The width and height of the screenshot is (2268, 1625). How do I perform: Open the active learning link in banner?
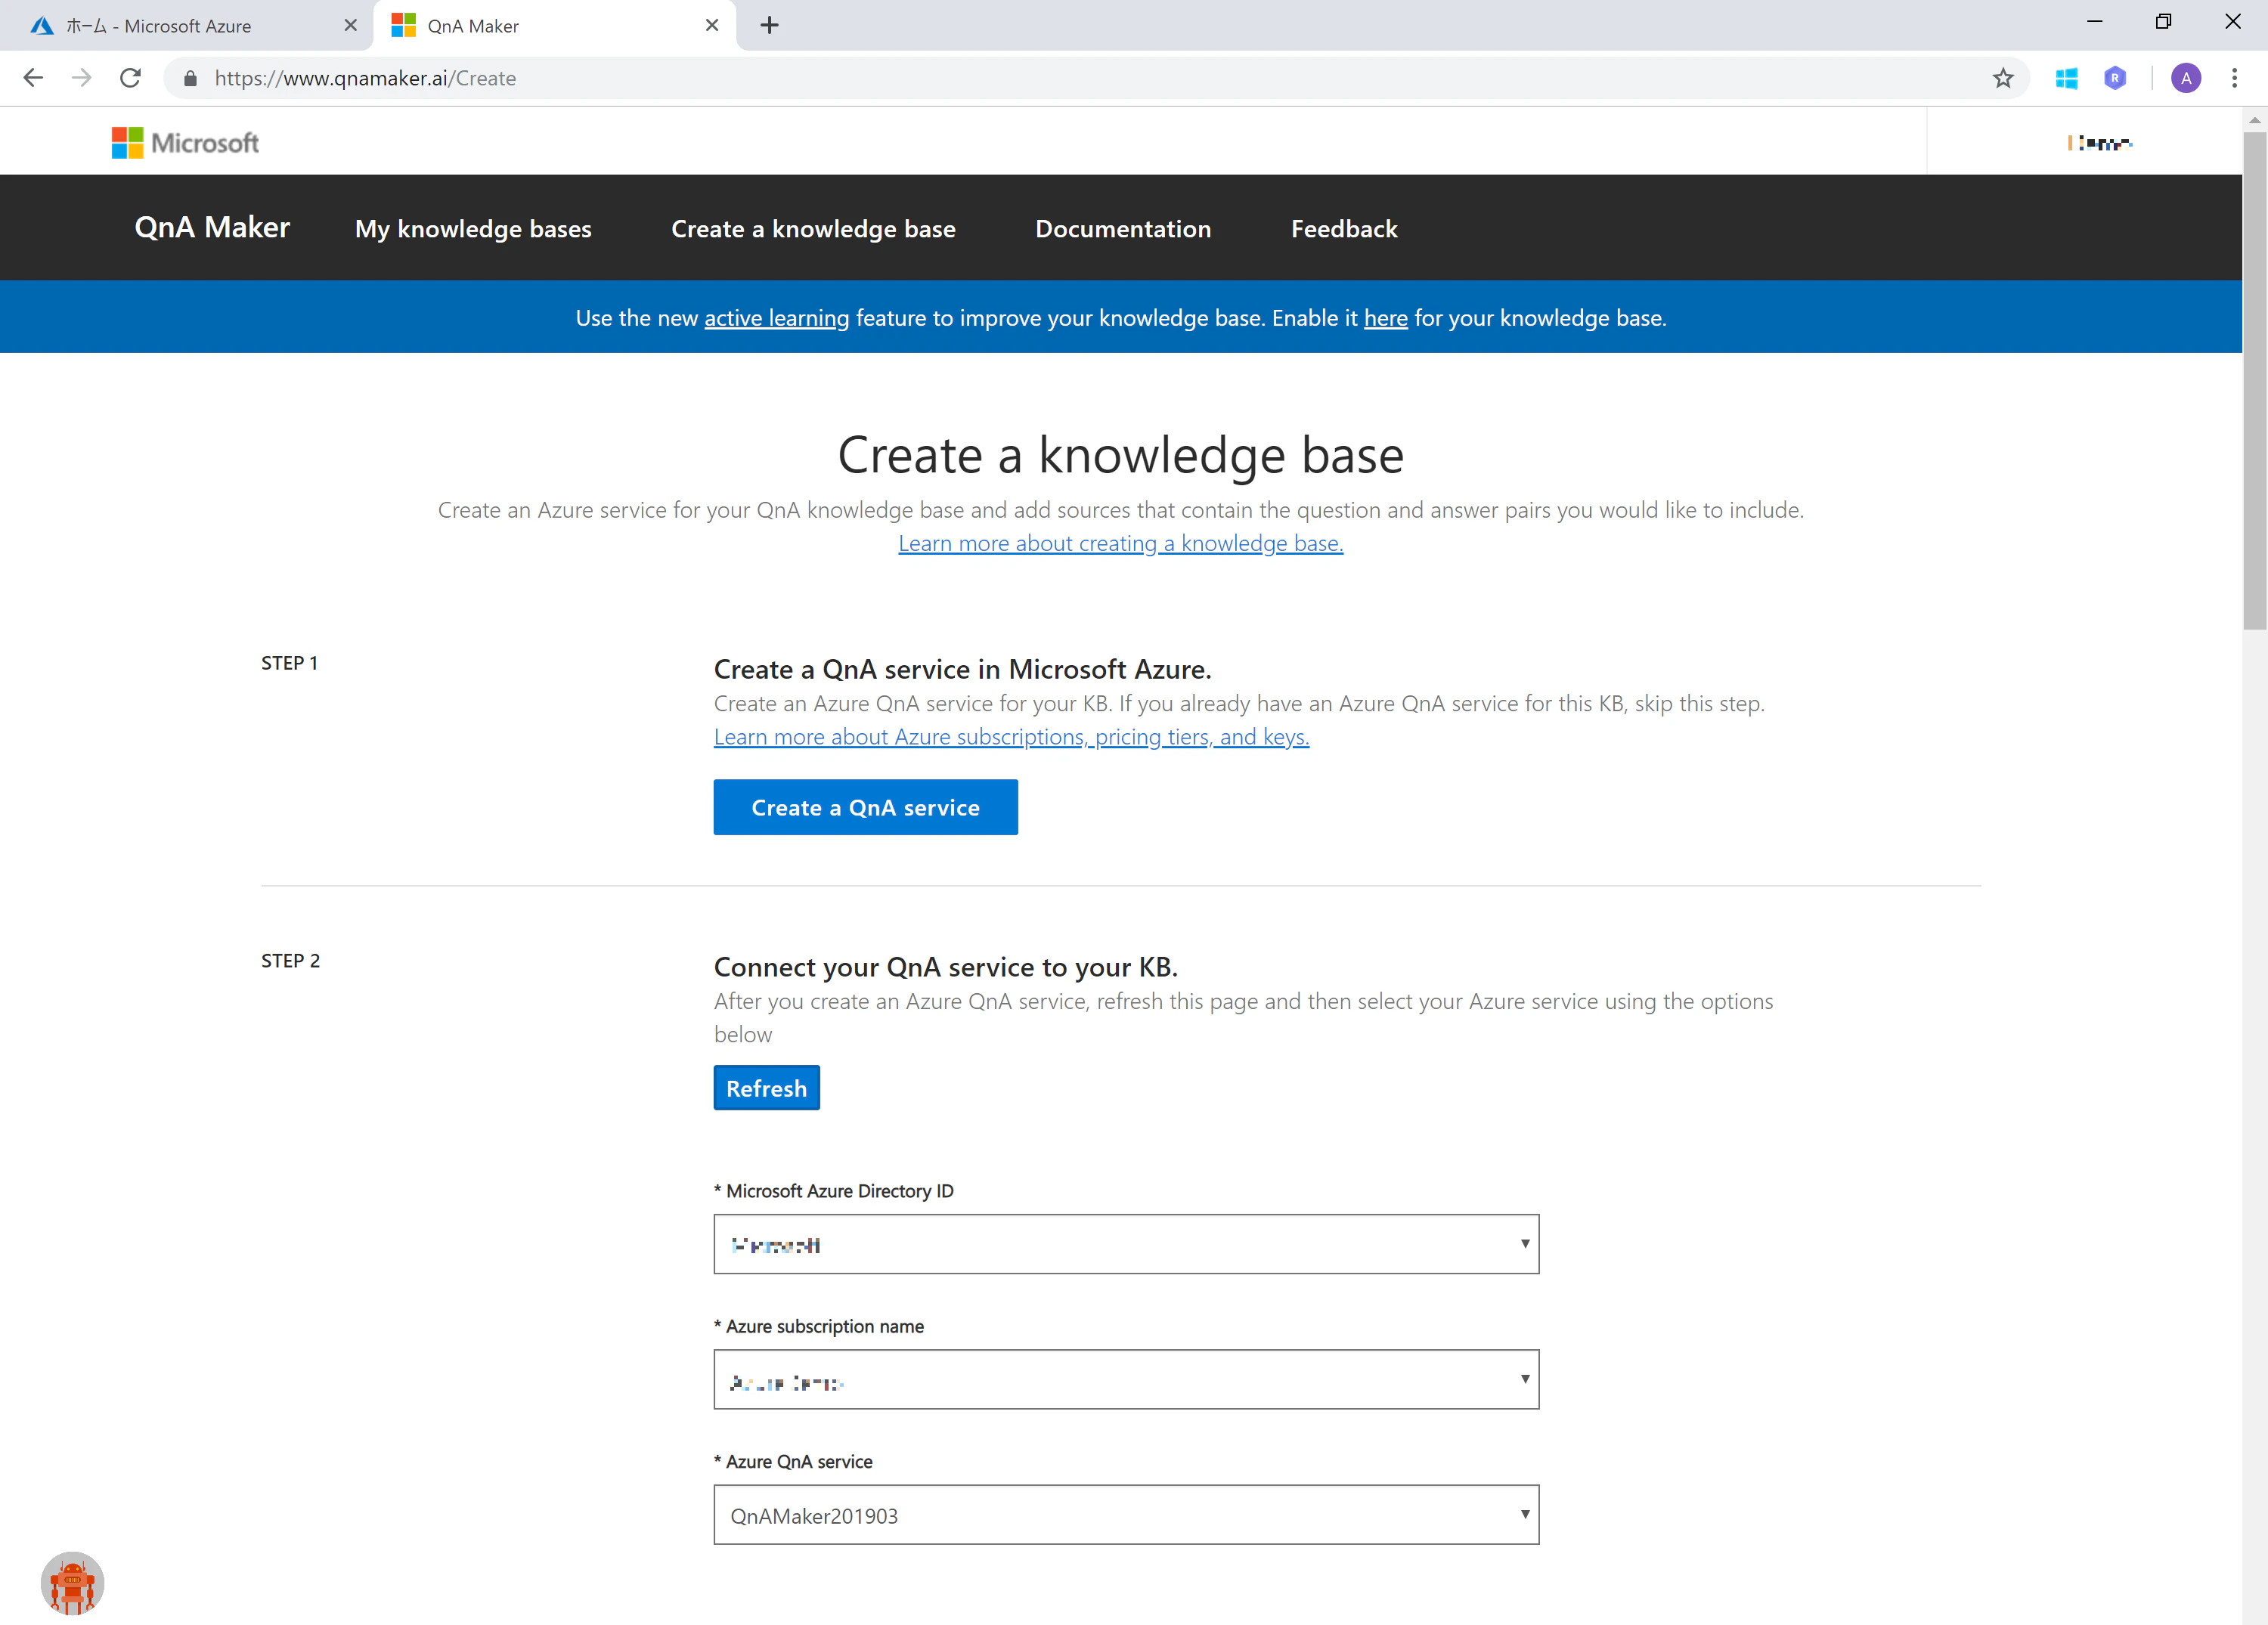[776, 318]
